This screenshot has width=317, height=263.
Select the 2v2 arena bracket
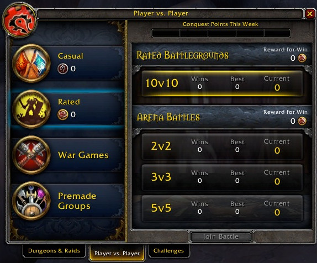[222, 146]
